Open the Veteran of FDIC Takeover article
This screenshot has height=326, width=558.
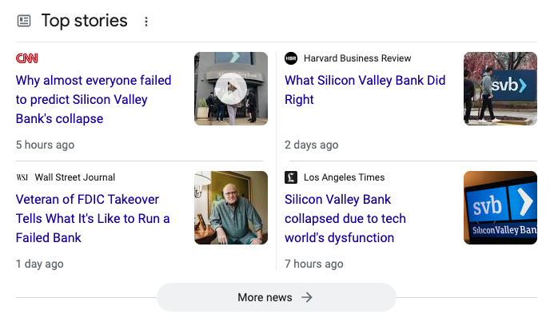[x=93, y=218]
